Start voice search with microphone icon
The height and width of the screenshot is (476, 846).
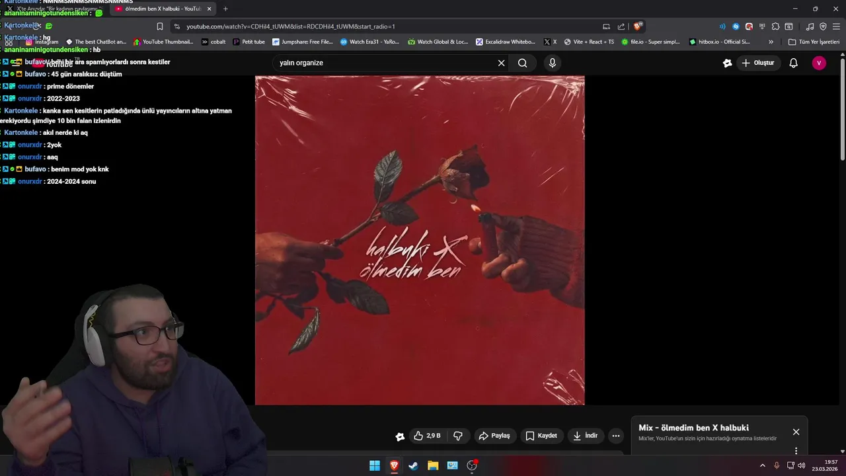pyautogui.click(x=553, y=63)
